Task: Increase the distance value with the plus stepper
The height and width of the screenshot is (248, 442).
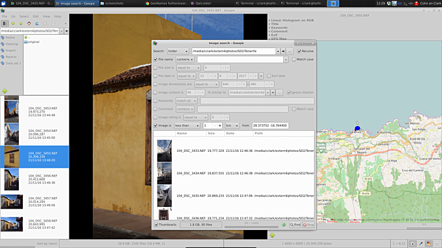Action: point(219,125)
